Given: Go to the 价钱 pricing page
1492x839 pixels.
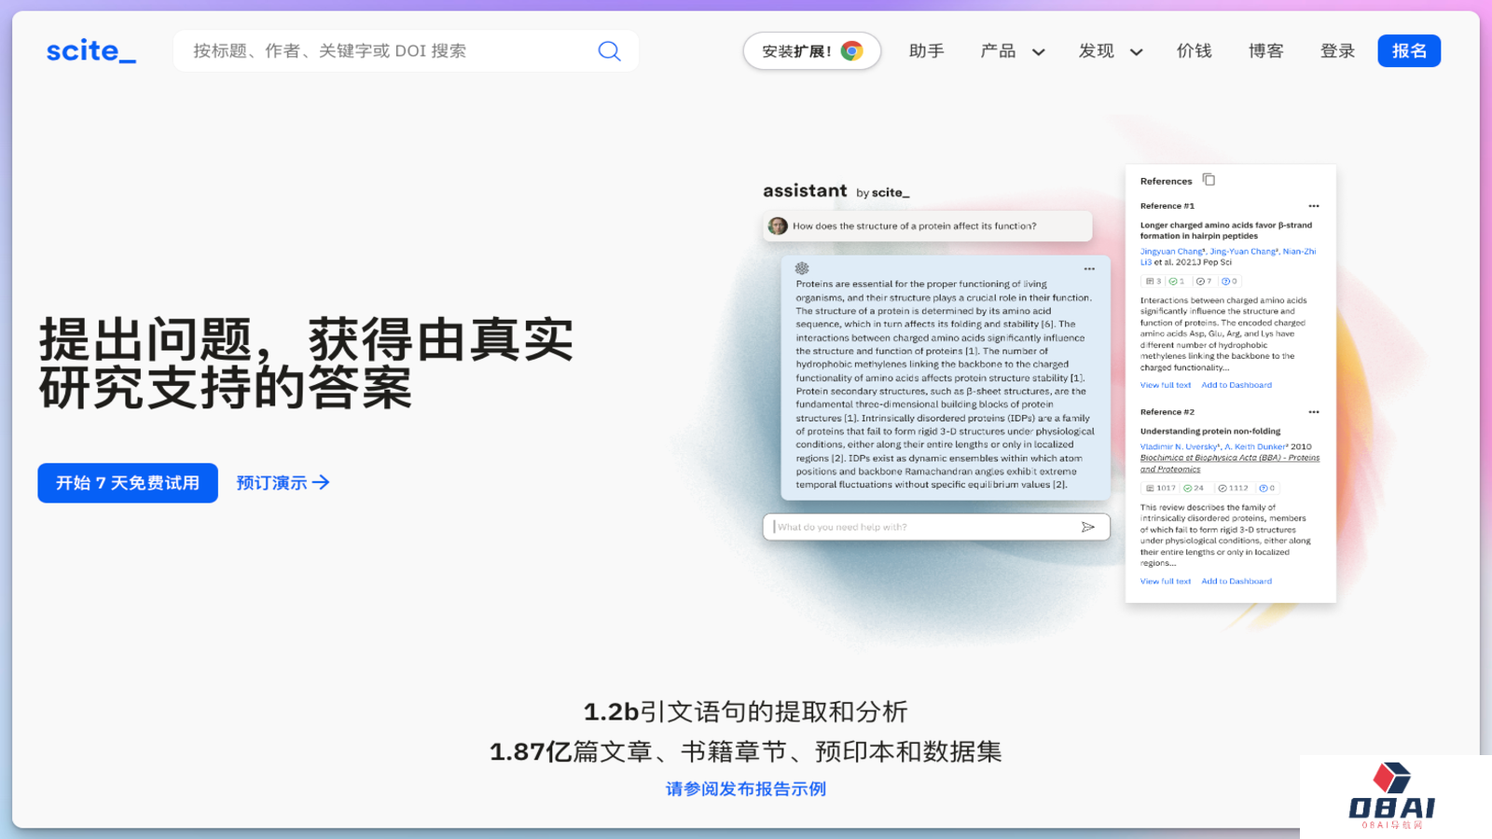Looking at the screenshot, I should (1194, 51).
